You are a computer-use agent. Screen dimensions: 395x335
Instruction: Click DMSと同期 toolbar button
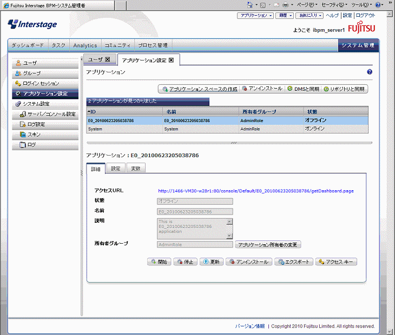(x=304, y=89)
